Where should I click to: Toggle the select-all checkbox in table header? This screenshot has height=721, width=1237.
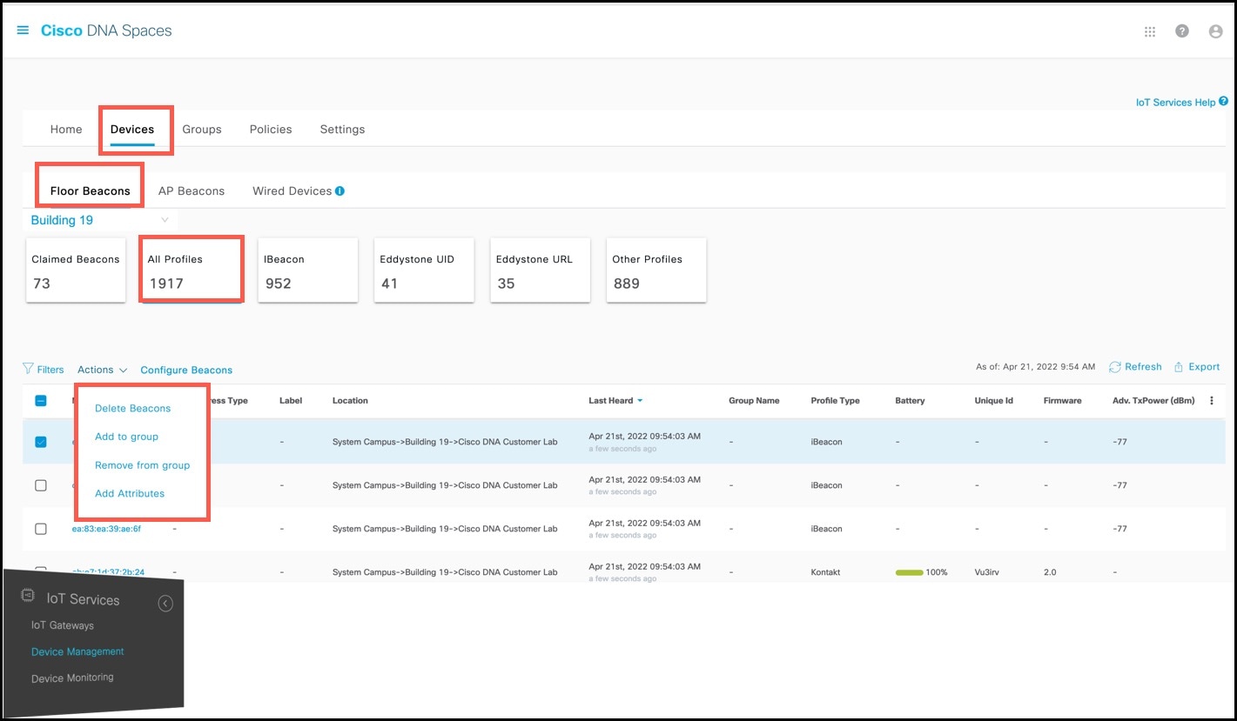coord(41,401)
